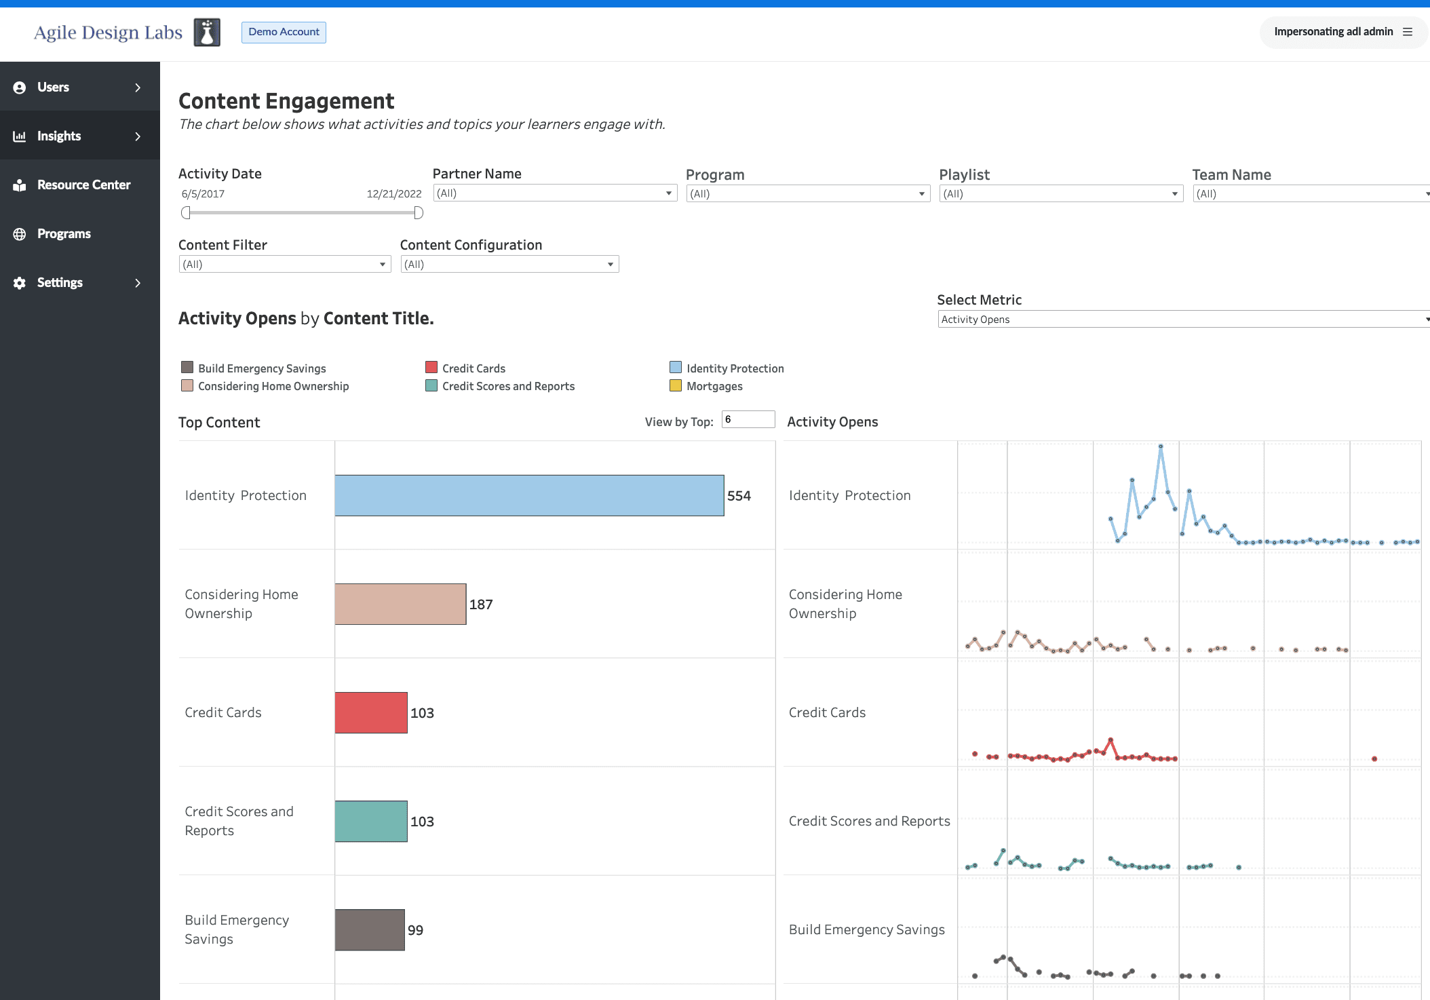Click the Identity Protection blue bar

click(x=529, y=496)
